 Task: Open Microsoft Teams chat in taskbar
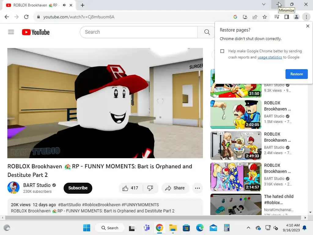pyautogui.click(x=146, y=228)
